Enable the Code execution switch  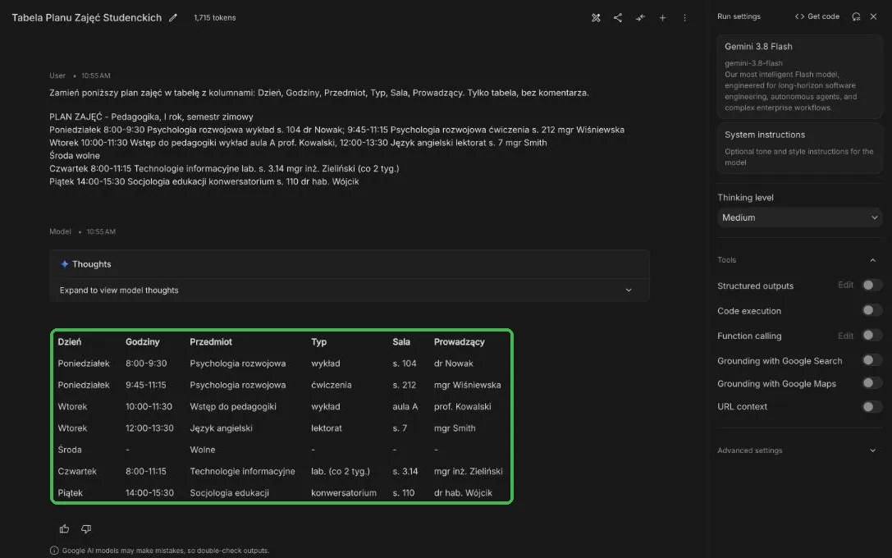pos(872,310)
